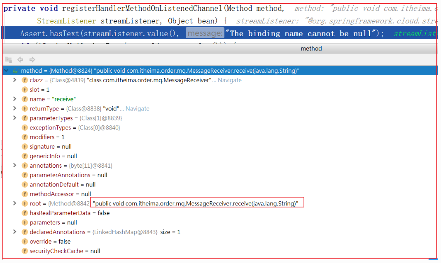Click the watch icon on method row
Image resolution: width=441 pixels, height=263 pixels.
pos(16,71)
